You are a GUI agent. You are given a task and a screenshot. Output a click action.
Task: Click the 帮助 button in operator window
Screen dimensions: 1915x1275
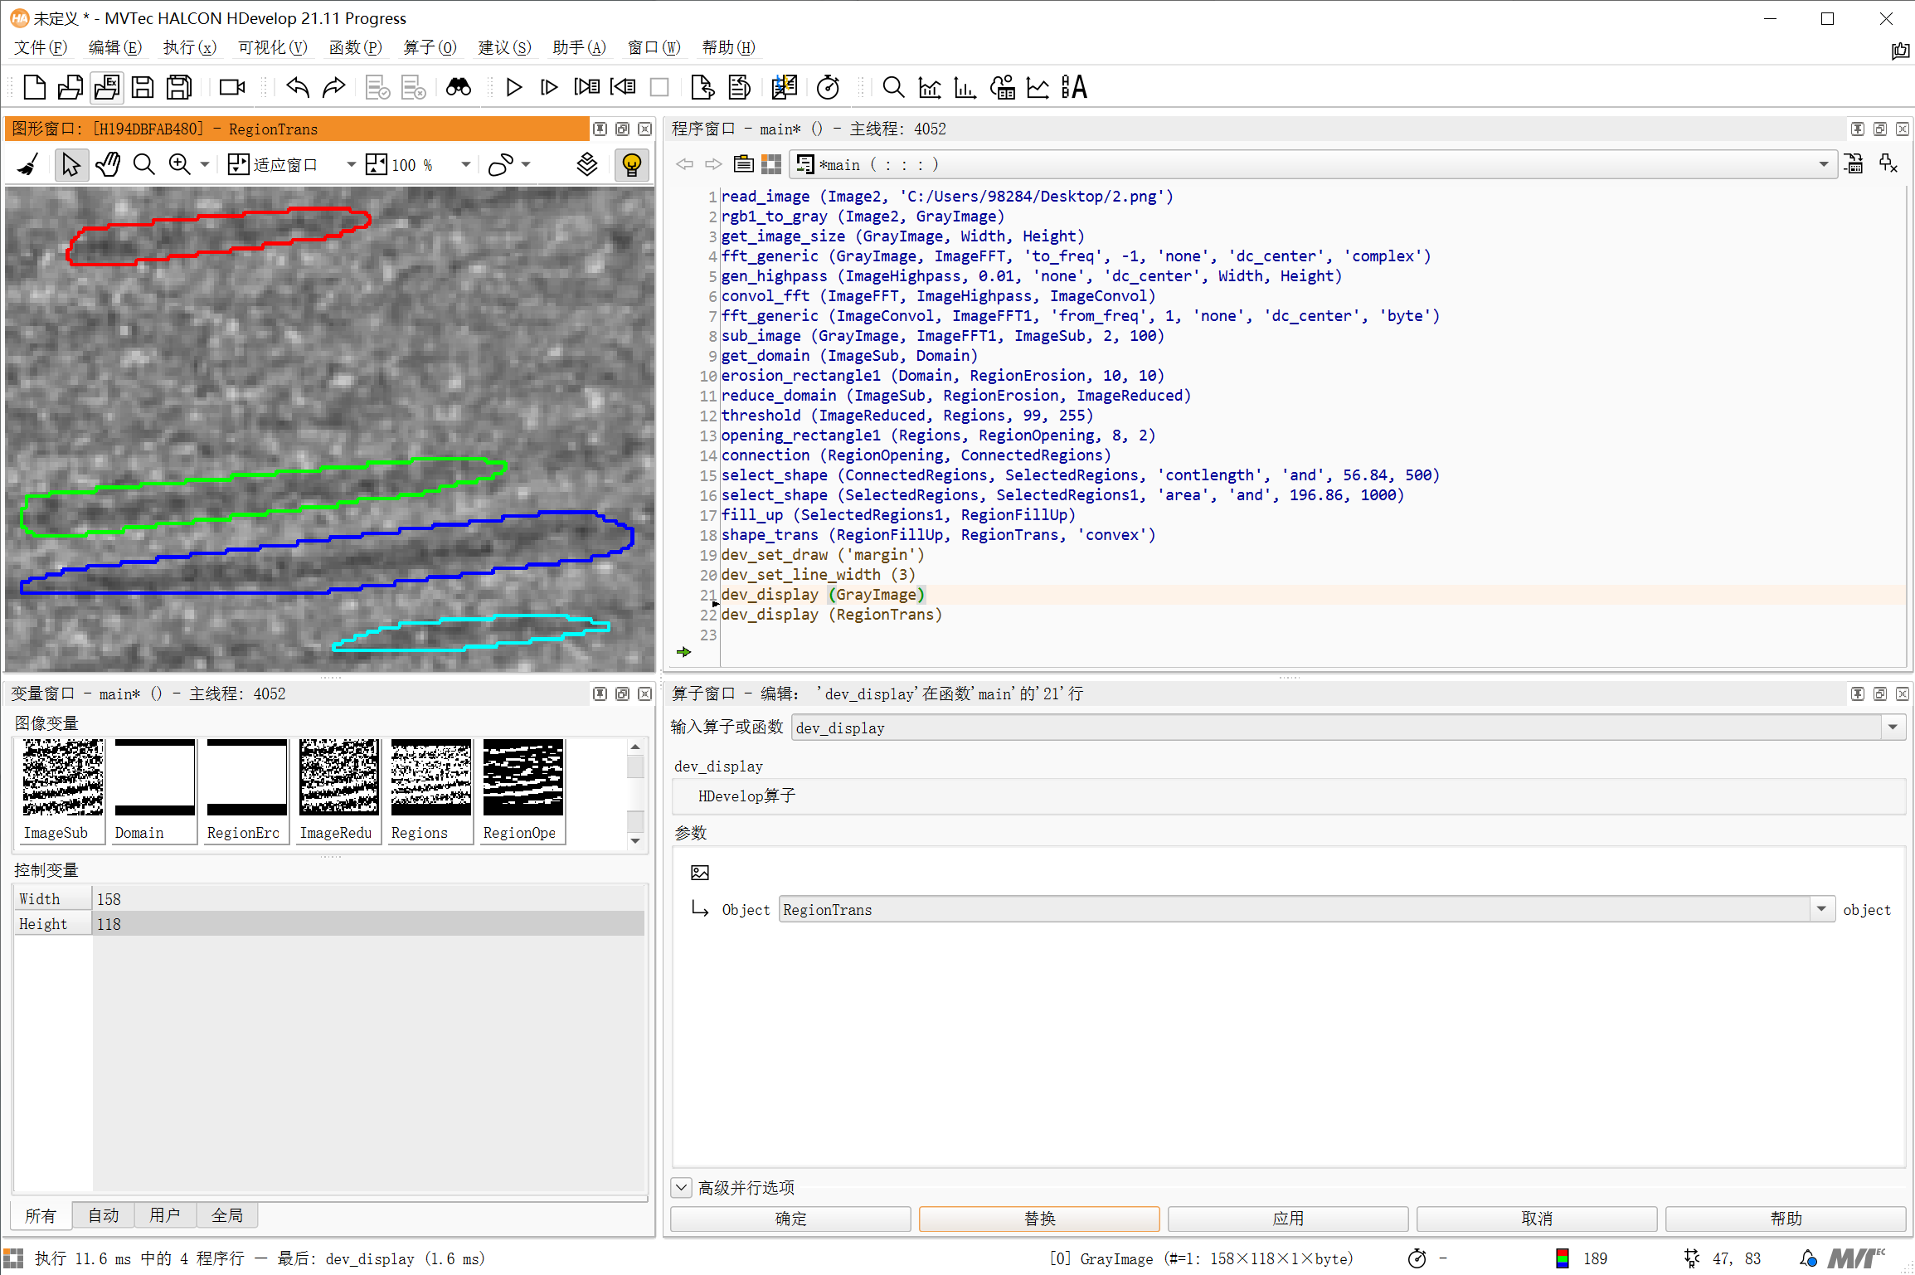1786,1219
